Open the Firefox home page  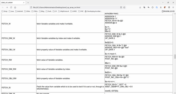click(15, 7)
